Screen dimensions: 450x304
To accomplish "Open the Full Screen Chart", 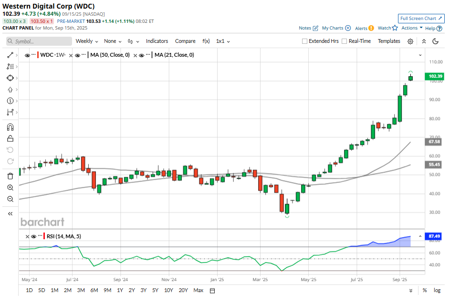I will (421, 18).
